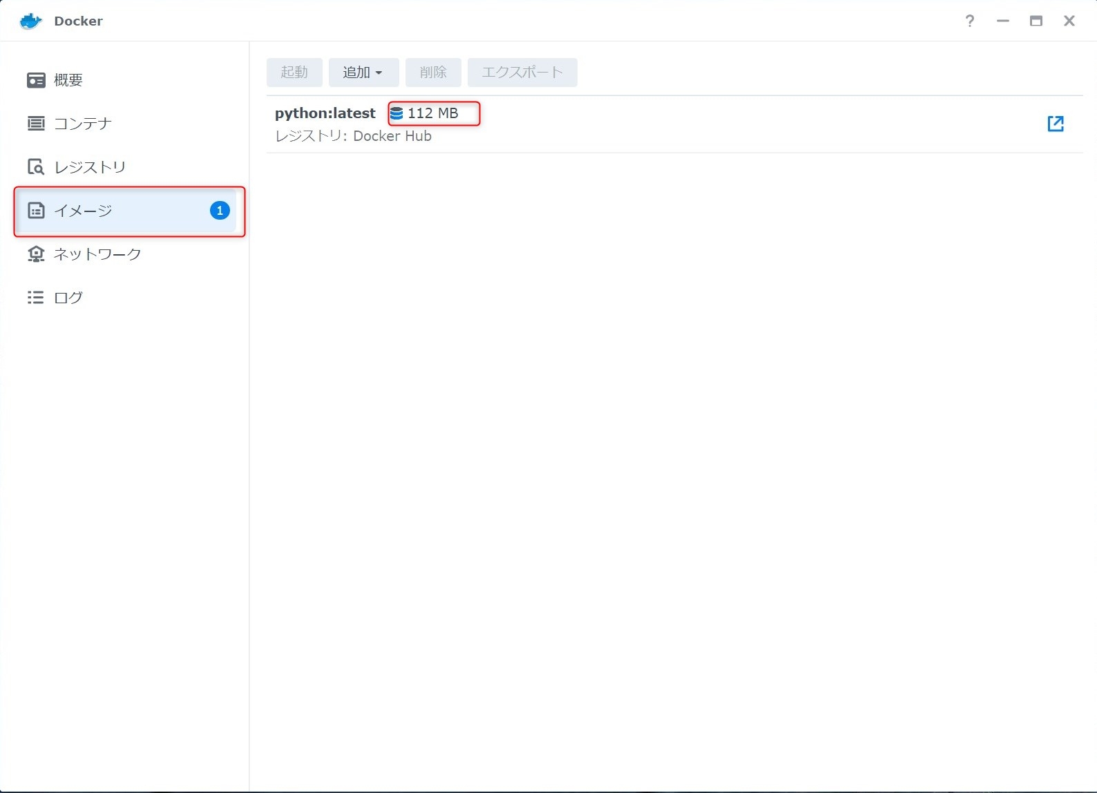Expand the 追加 dropdown button

click(363, 73)
